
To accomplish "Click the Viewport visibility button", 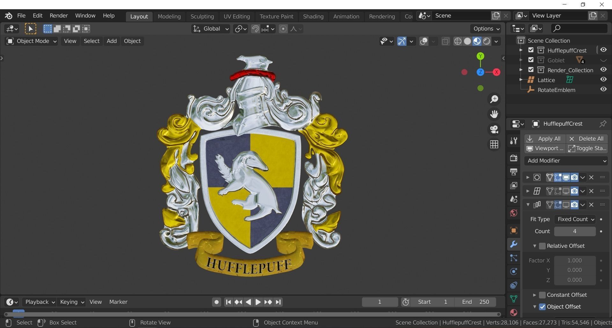I will [x=545, y=148].
